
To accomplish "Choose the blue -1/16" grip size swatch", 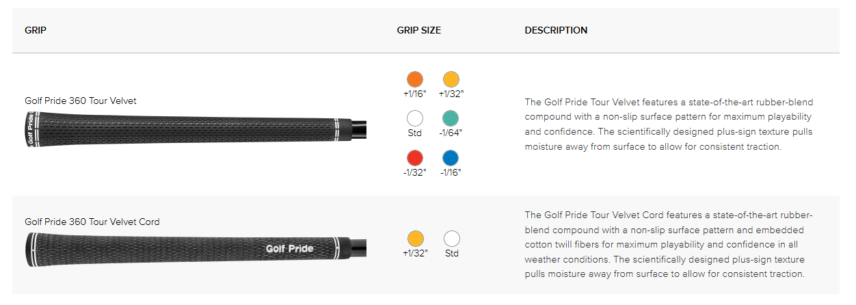I will (x=451, y=157).
